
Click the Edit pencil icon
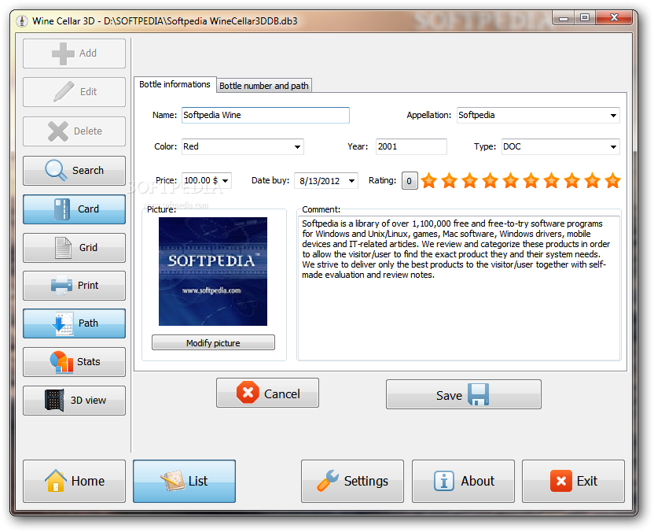point(64,91)
